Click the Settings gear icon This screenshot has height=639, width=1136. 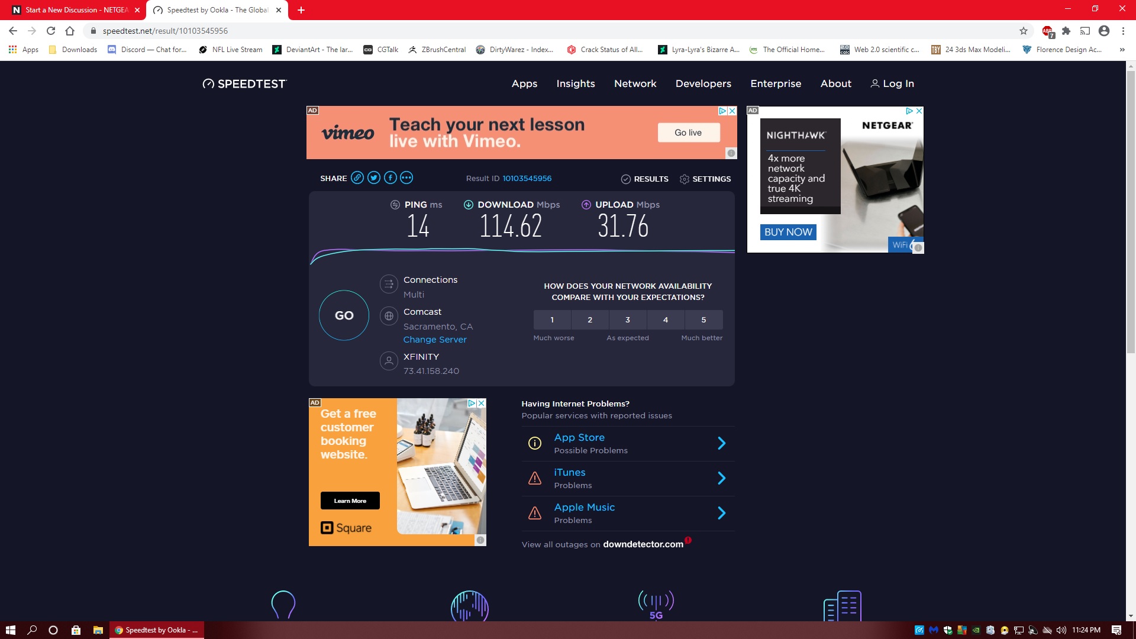point(685,179)
